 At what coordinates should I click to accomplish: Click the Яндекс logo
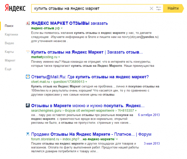pyautogui.click(x=15, y=8)
